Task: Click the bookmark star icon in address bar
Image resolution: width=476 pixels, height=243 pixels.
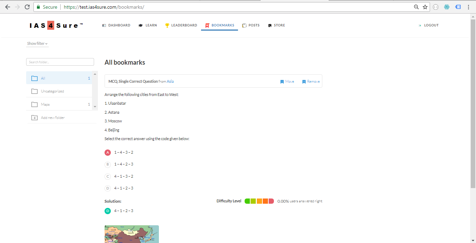Action: point(425,7)
